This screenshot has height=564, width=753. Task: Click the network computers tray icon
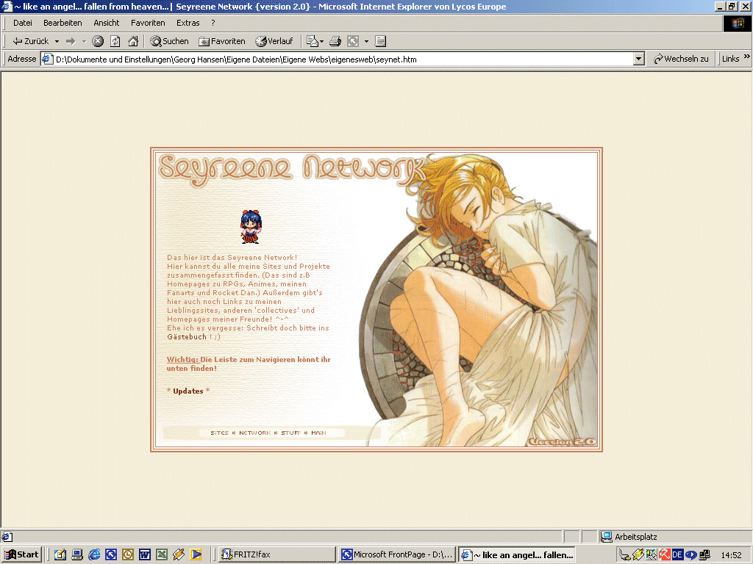pyautogui.click(x=704, y=555)
